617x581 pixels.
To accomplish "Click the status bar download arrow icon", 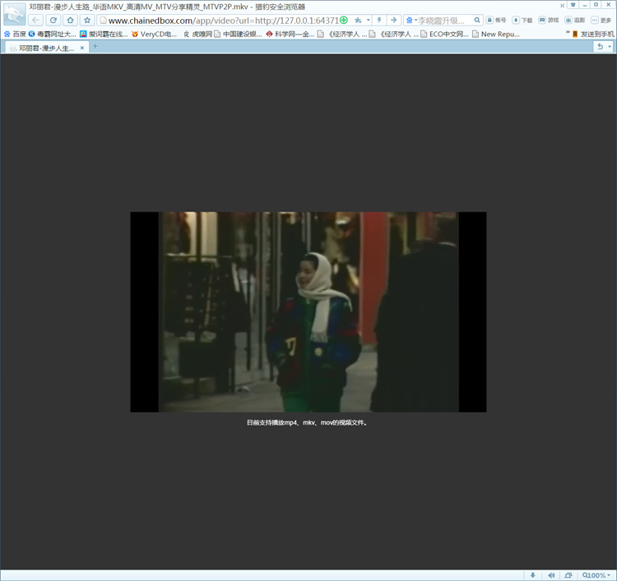I will point(533,575).
